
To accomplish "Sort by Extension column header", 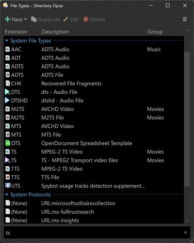I will [22, 32].
